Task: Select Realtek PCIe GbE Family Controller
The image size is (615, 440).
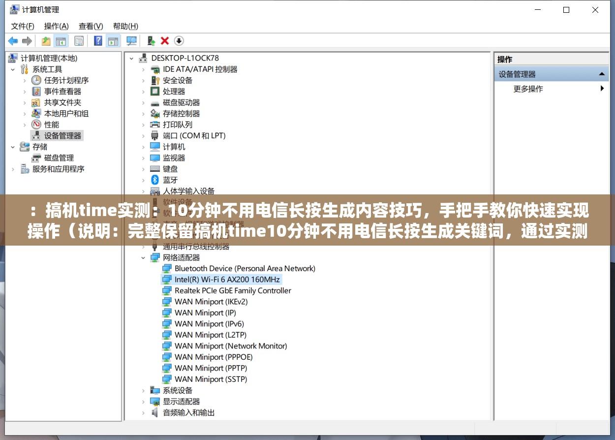Action: click(x=233, y=291)
